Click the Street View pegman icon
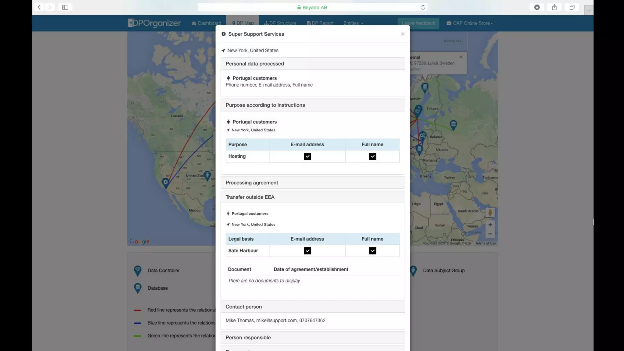624x351 pixels. pos(490,212)
